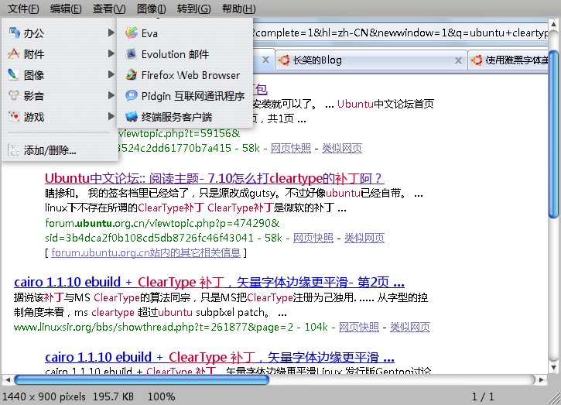This screenshot has height=405, width=561.
Task: Click the 1 / 1 image counter
Action: [483, 396]
